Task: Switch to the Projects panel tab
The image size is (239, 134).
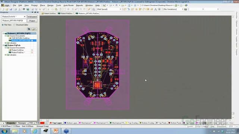Action: click(11, 123)
